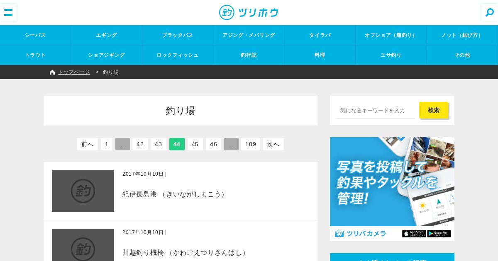
Task: Open the シーバス category
Action: pos(35,35)
